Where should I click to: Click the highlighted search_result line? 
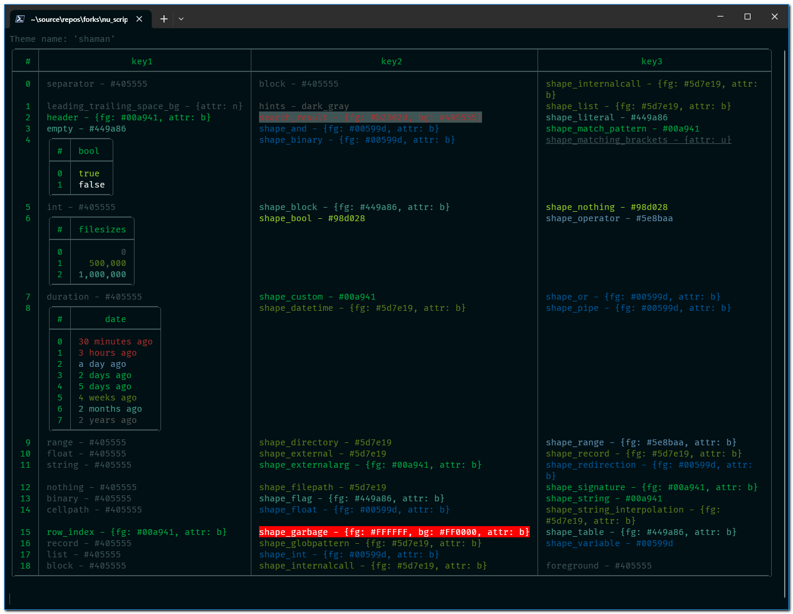(x=371, y=117)
